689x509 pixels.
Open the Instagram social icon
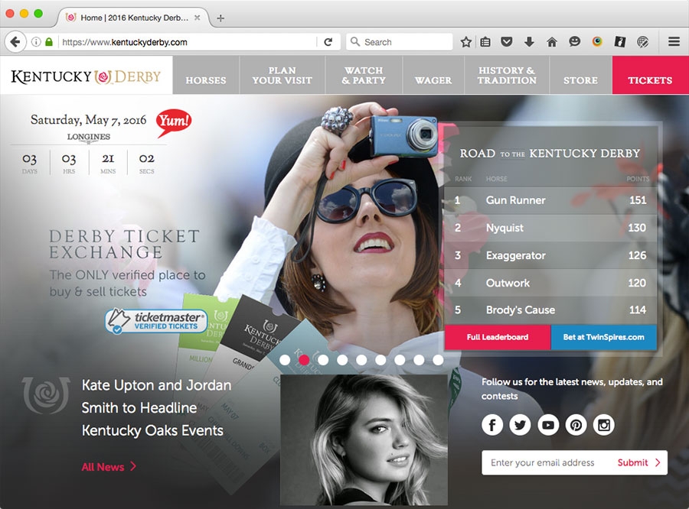604,425
